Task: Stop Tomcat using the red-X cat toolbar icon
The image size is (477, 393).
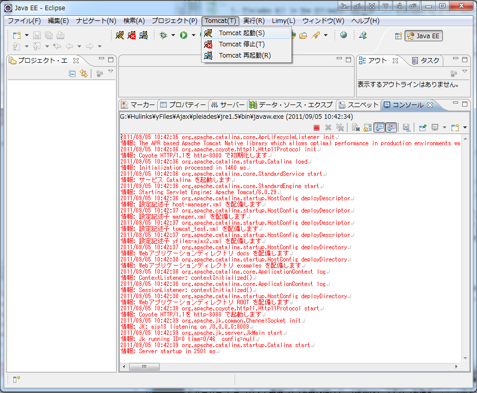Action: pos(132,36)
